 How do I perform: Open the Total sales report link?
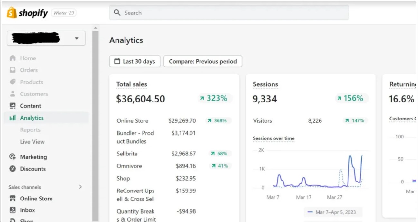click(x=132, y=84)
